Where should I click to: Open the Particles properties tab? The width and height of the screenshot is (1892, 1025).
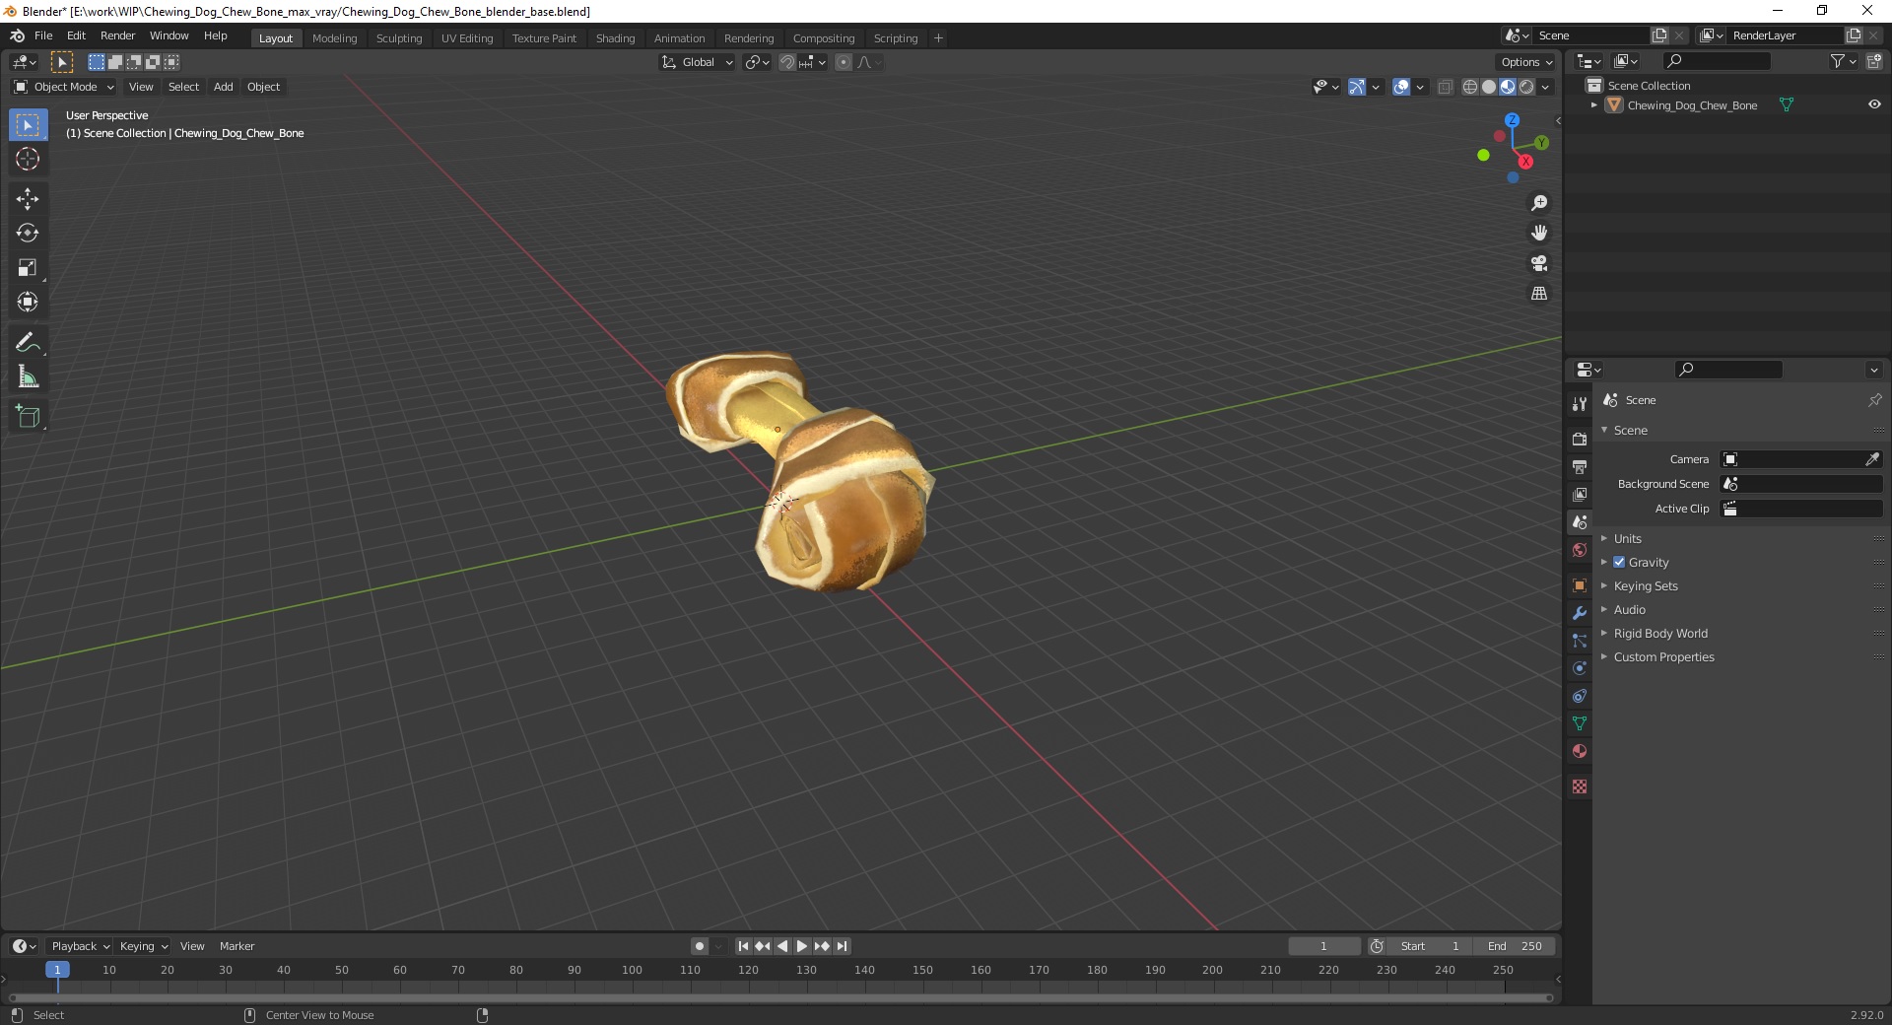point(1580,641)
